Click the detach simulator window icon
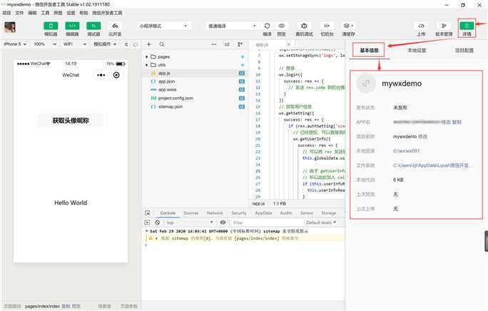The width and height of the screenshot is (488, 311). click(x=136, y=44)
